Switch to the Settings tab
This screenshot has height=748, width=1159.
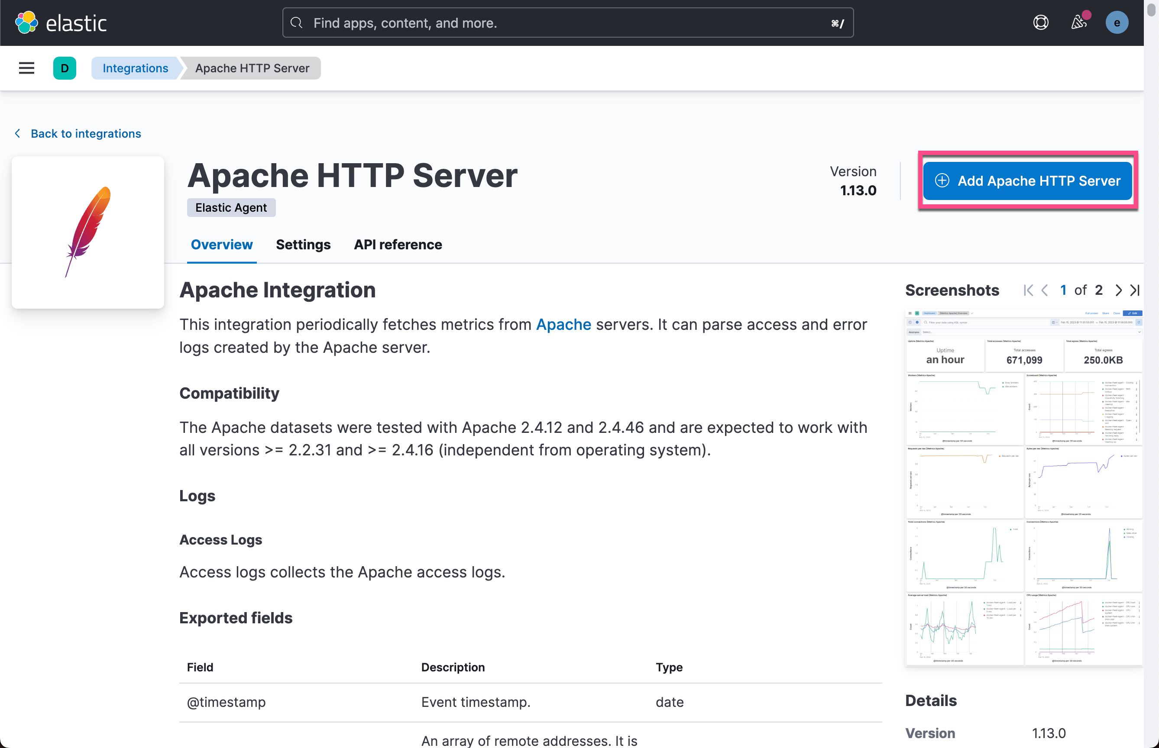[x=303, y=245]
